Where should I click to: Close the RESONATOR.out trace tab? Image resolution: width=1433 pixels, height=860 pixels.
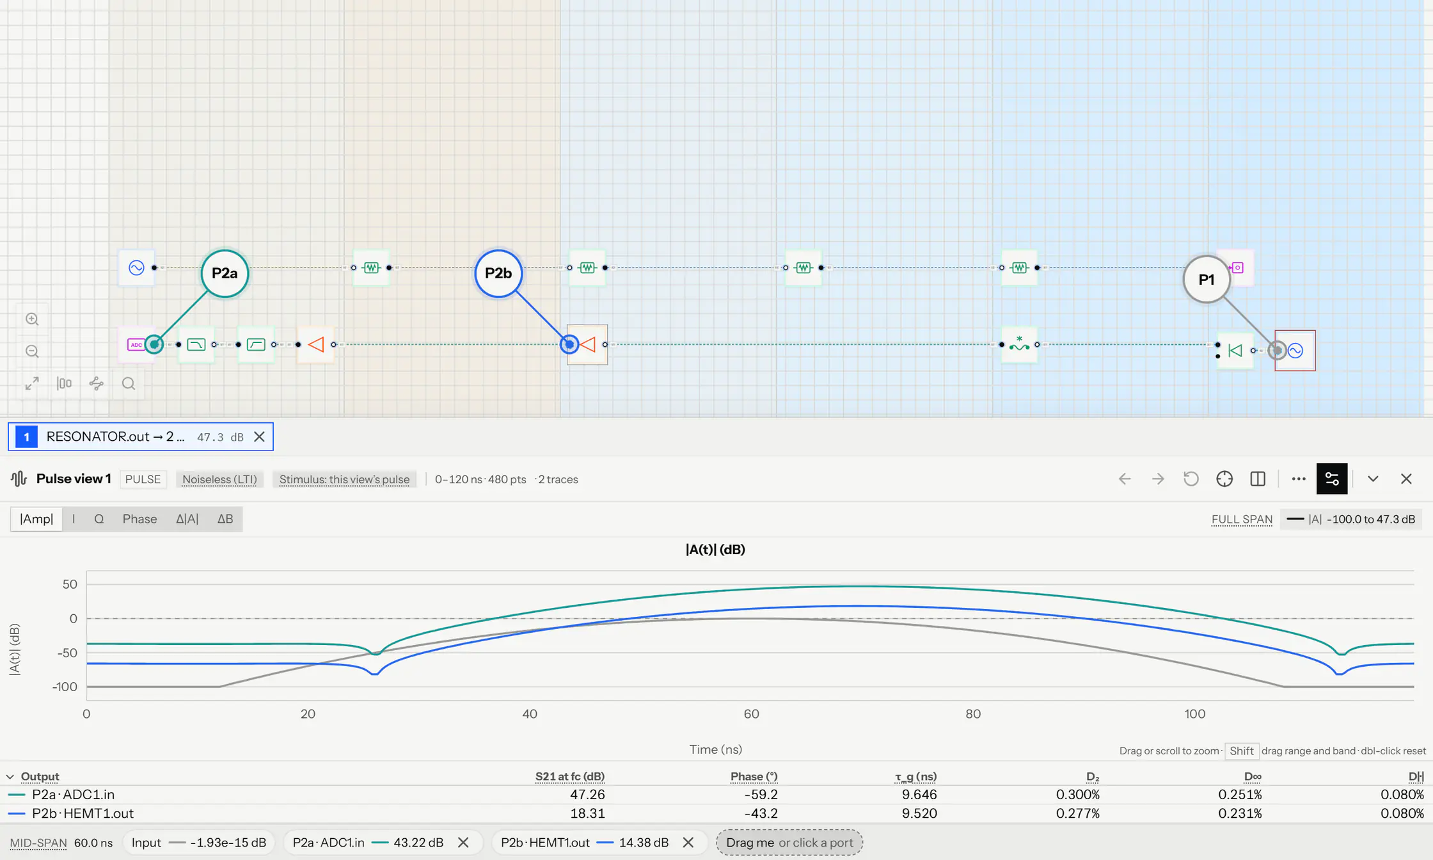click(x=259, y=436)
